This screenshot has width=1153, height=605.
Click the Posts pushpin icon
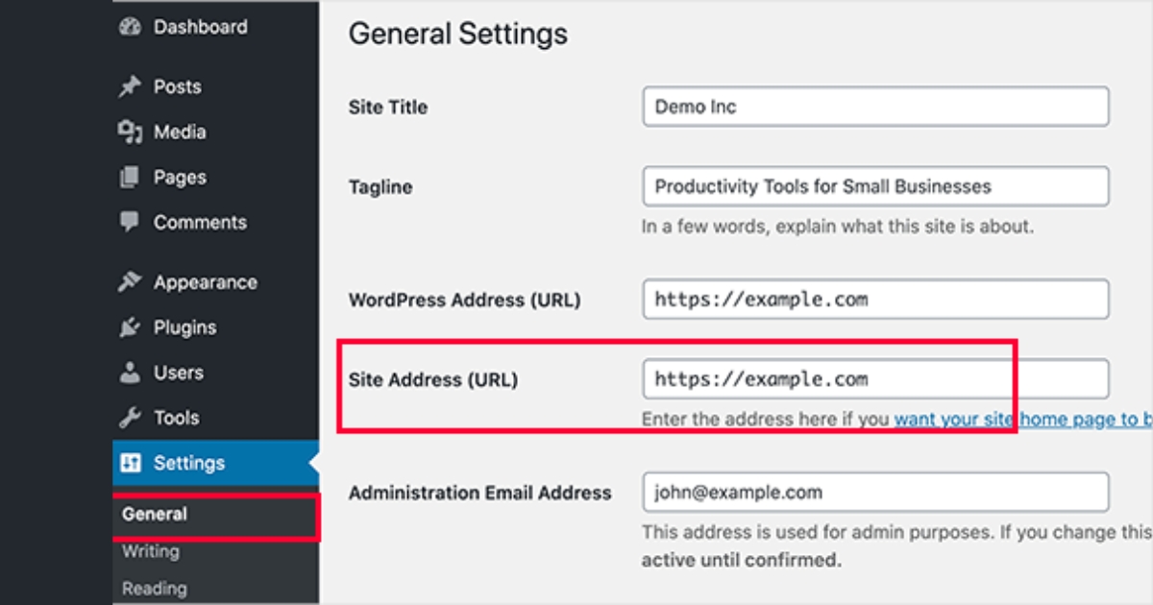[x=130, y=87]
